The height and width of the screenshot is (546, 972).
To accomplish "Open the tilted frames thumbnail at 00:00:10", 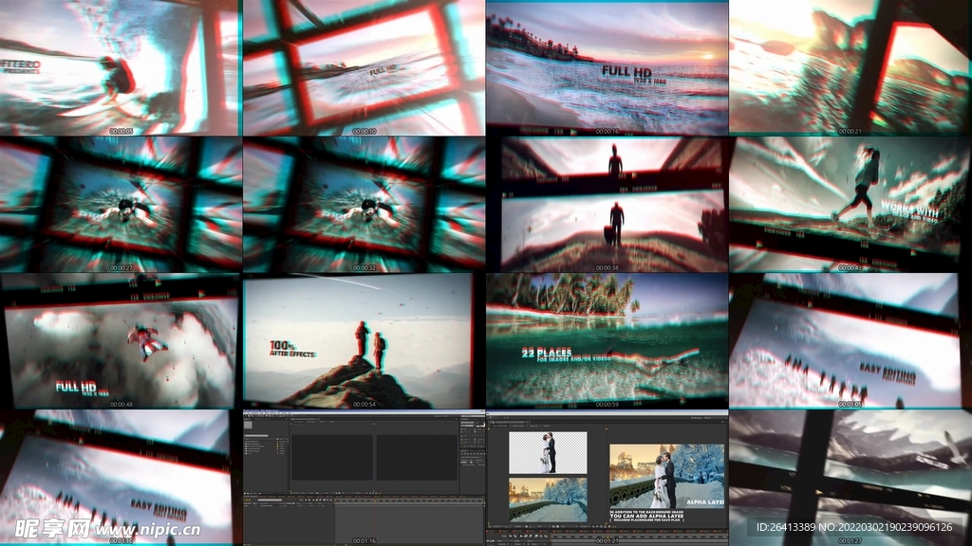I will pos(364,67).
